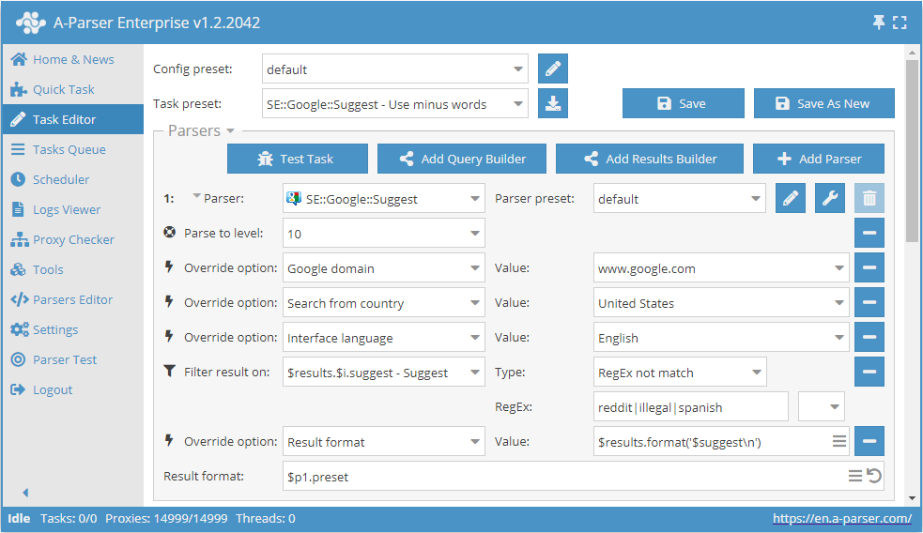Click the wrench icon for parser settings

point(830,199)
